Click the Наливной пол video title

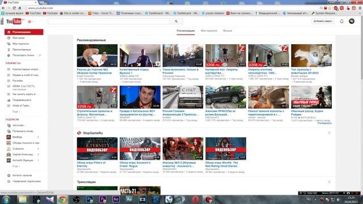click(221, 71)
